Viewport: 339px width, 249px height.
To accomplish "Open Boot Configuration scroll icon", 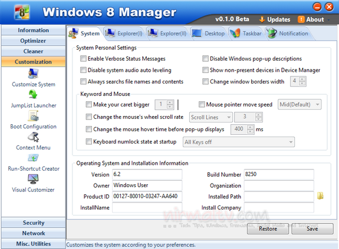I will click(x=33, y=115).
